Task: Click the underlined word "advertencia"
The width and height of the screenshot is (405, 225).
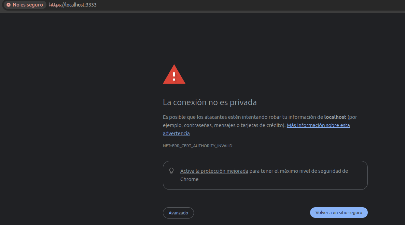Action: (x=176, y=133)
